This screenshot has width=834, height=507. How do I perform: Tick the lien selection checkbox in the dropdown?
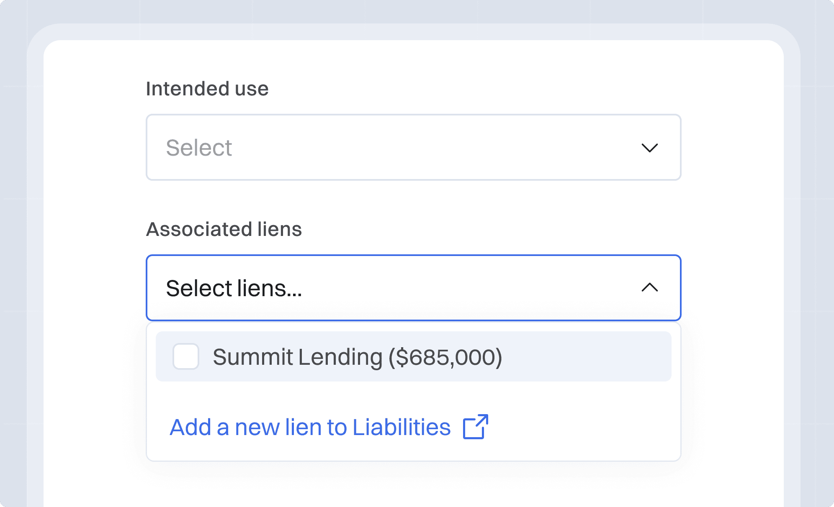coord(185,356)
